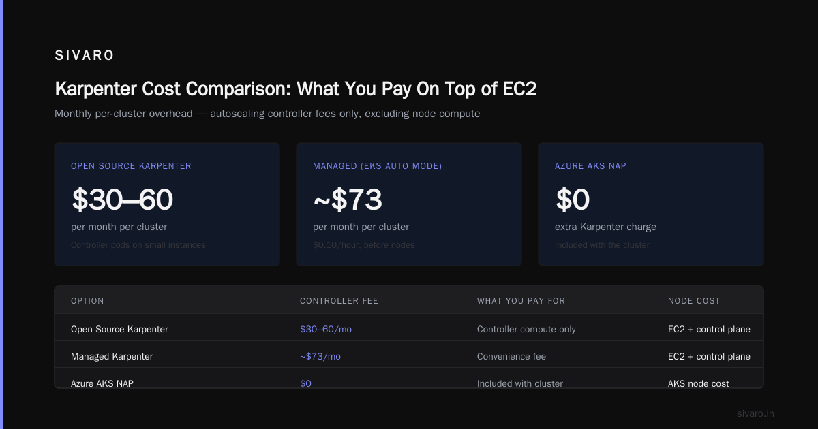
Task: Select the Open Source Karpenter table row
Action: click(409, 329)
